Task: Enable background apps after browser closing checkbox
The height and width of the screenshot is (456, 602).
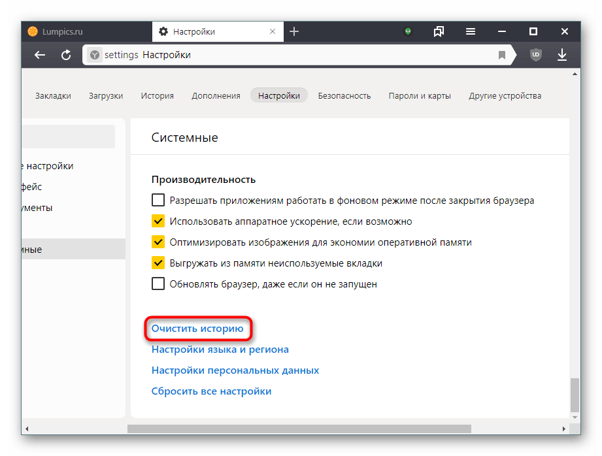Action: [x=158, y=200]
